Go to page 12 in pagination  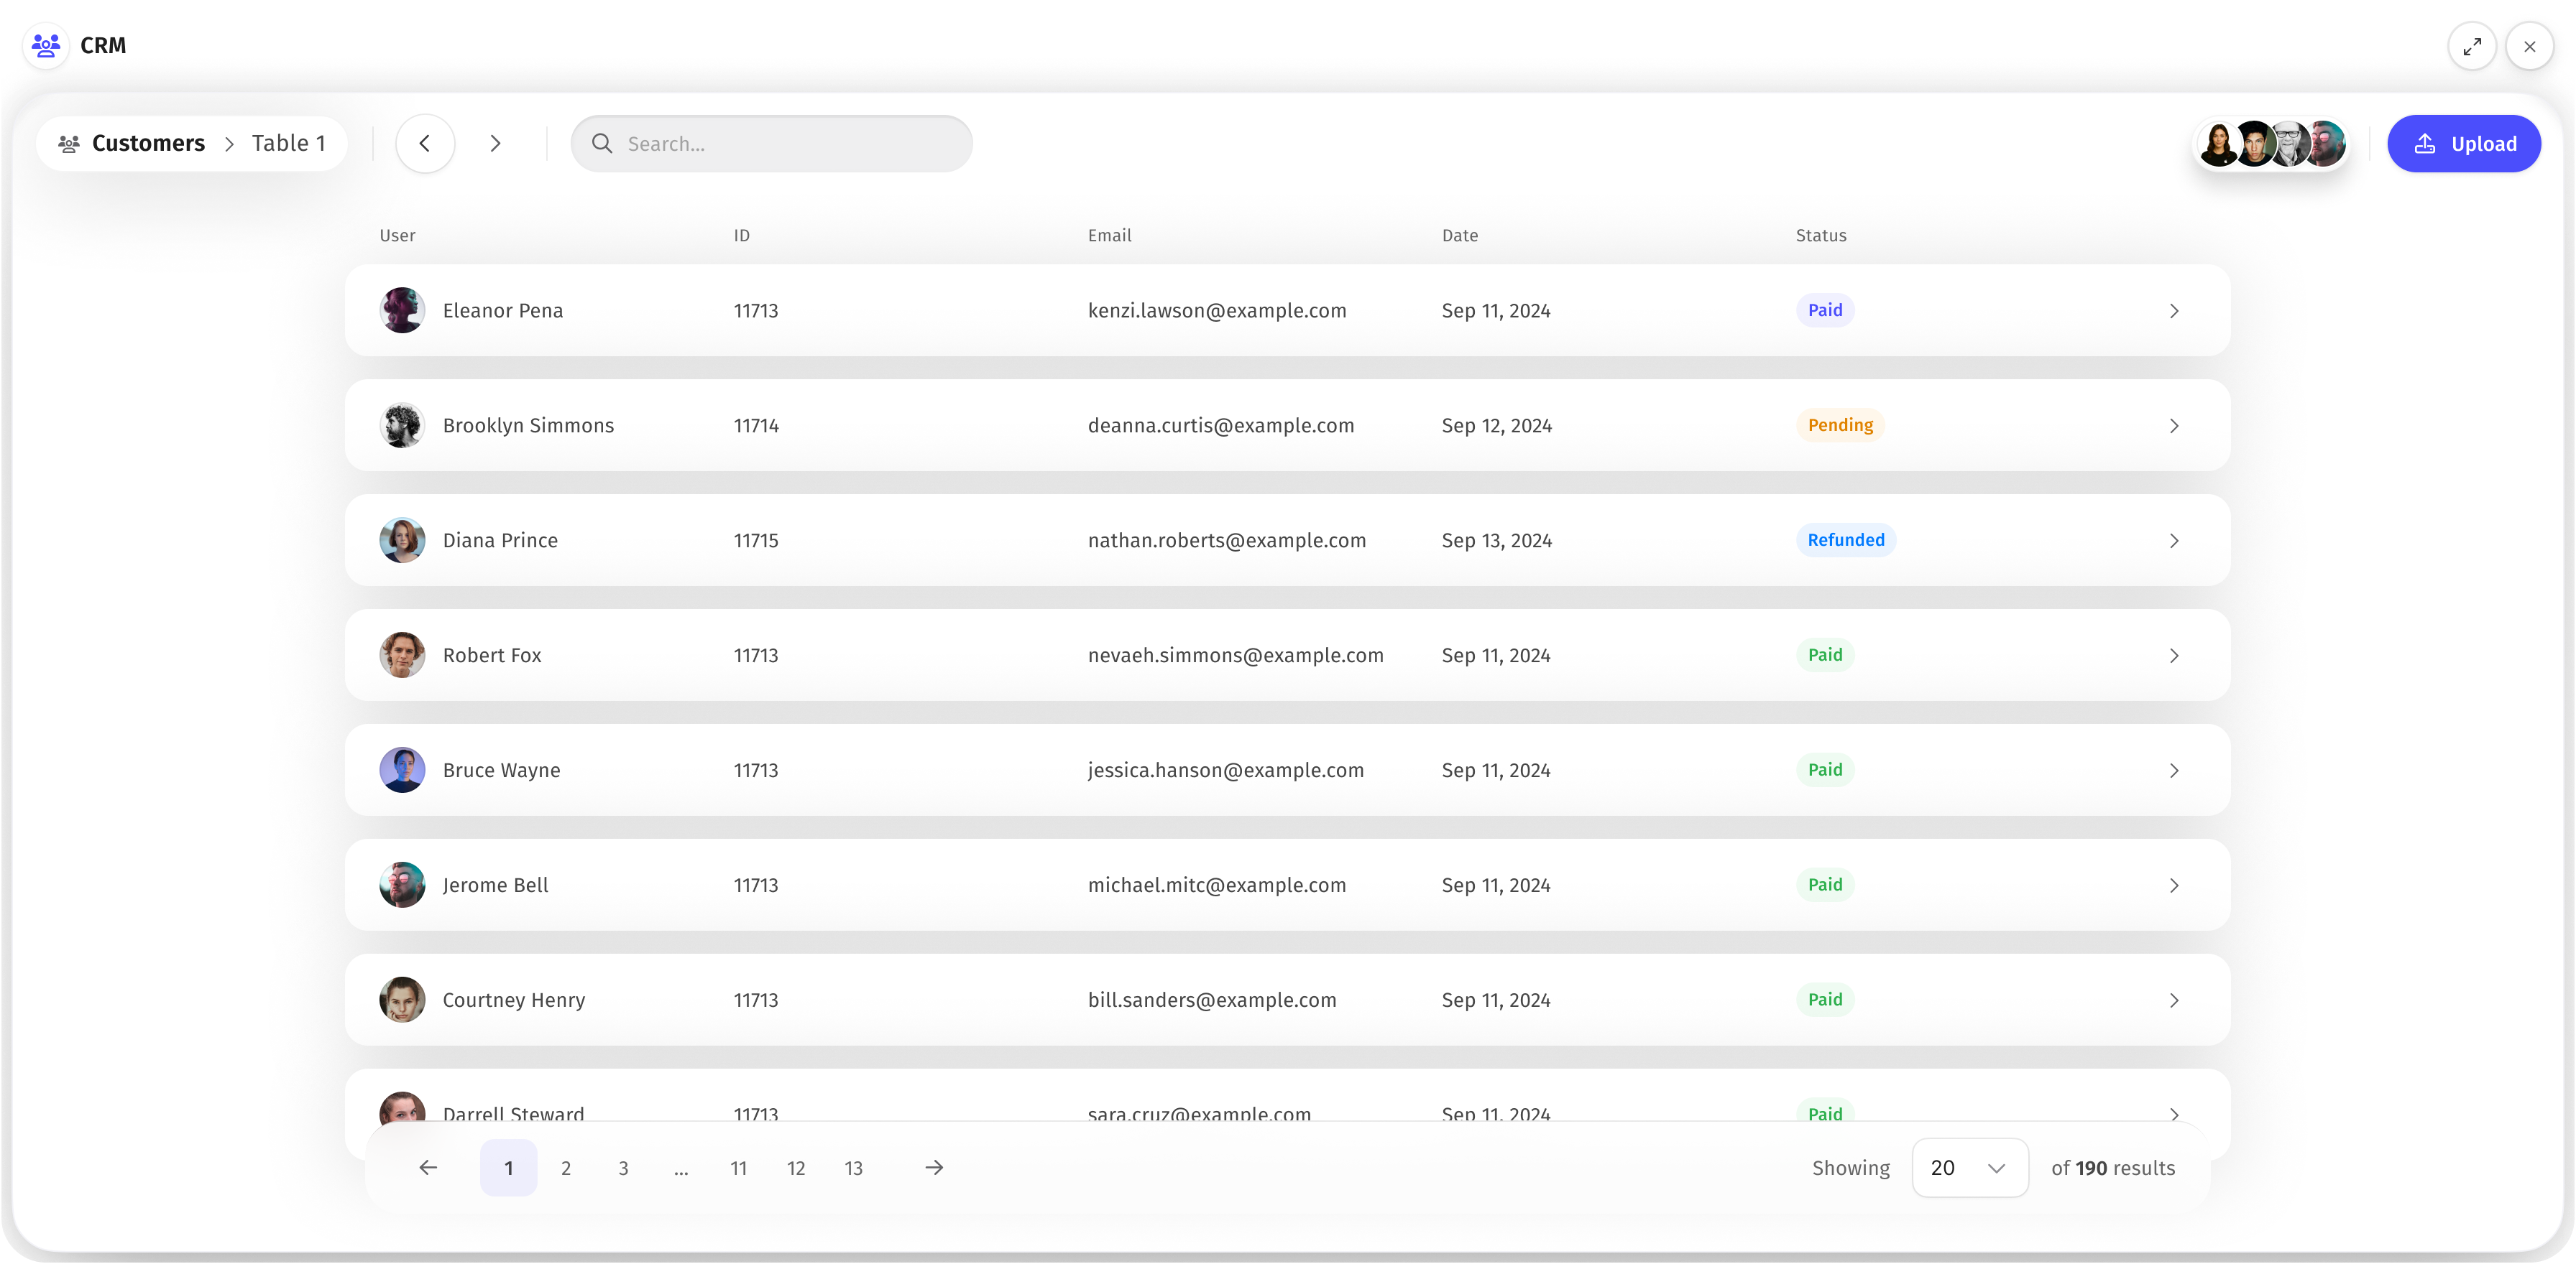point(796,1167)
